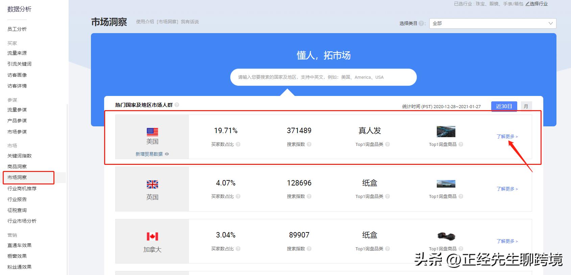Open 市场参谋 in the sidebar
571x275 pixels.
pyautogui.click(x=17, y=132)
